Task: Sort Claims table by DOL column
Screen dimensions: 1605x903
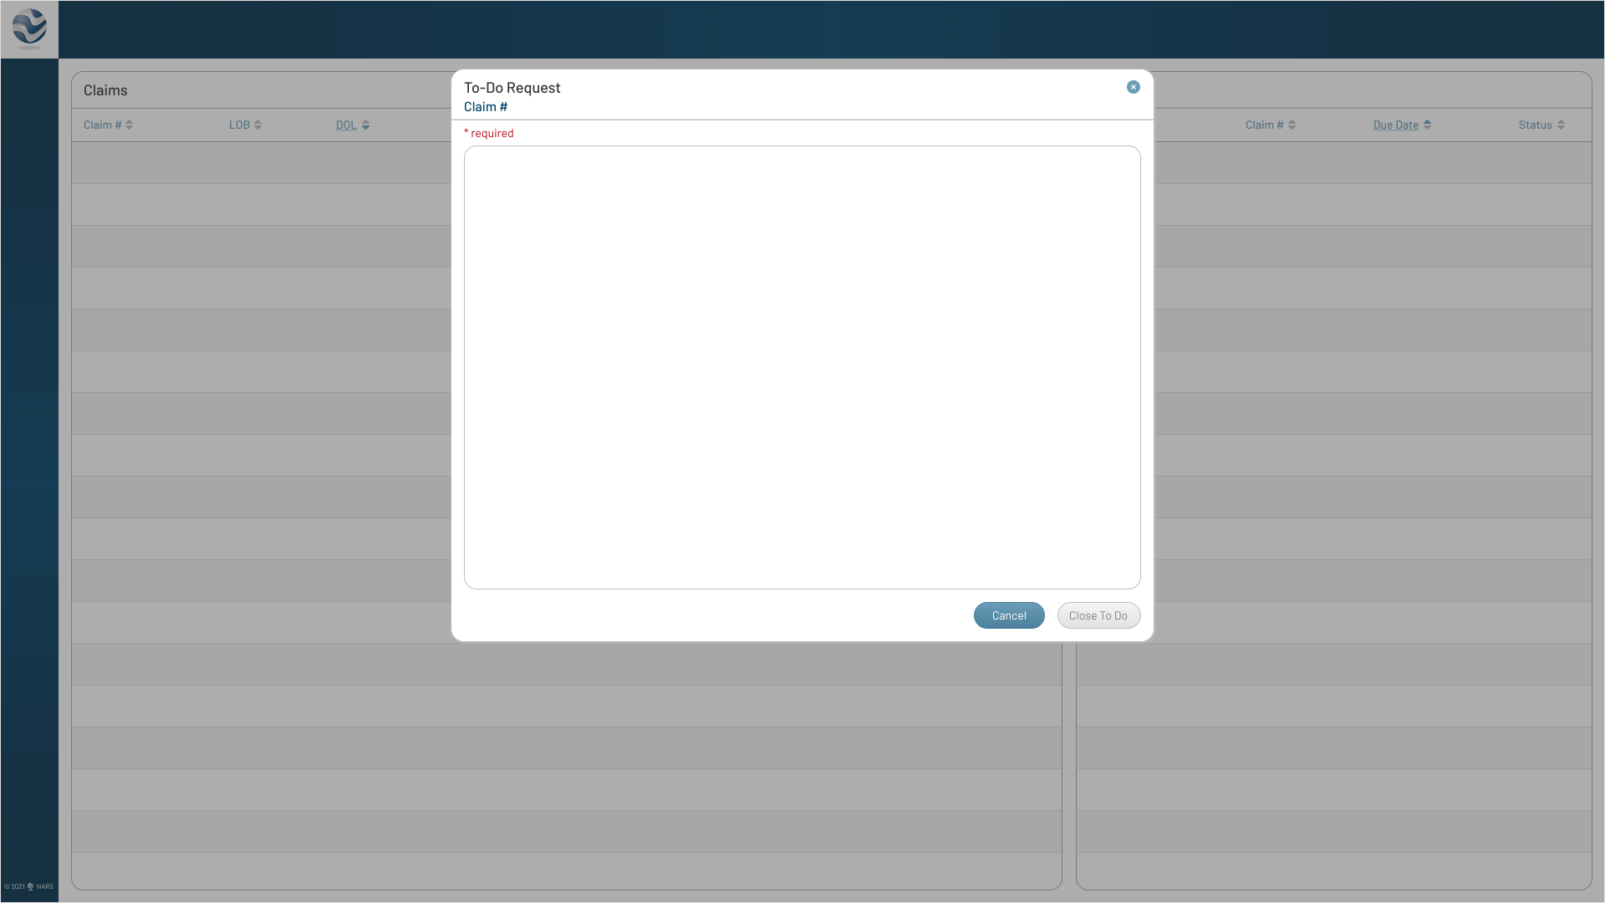Action: click(x=352, y=125)
